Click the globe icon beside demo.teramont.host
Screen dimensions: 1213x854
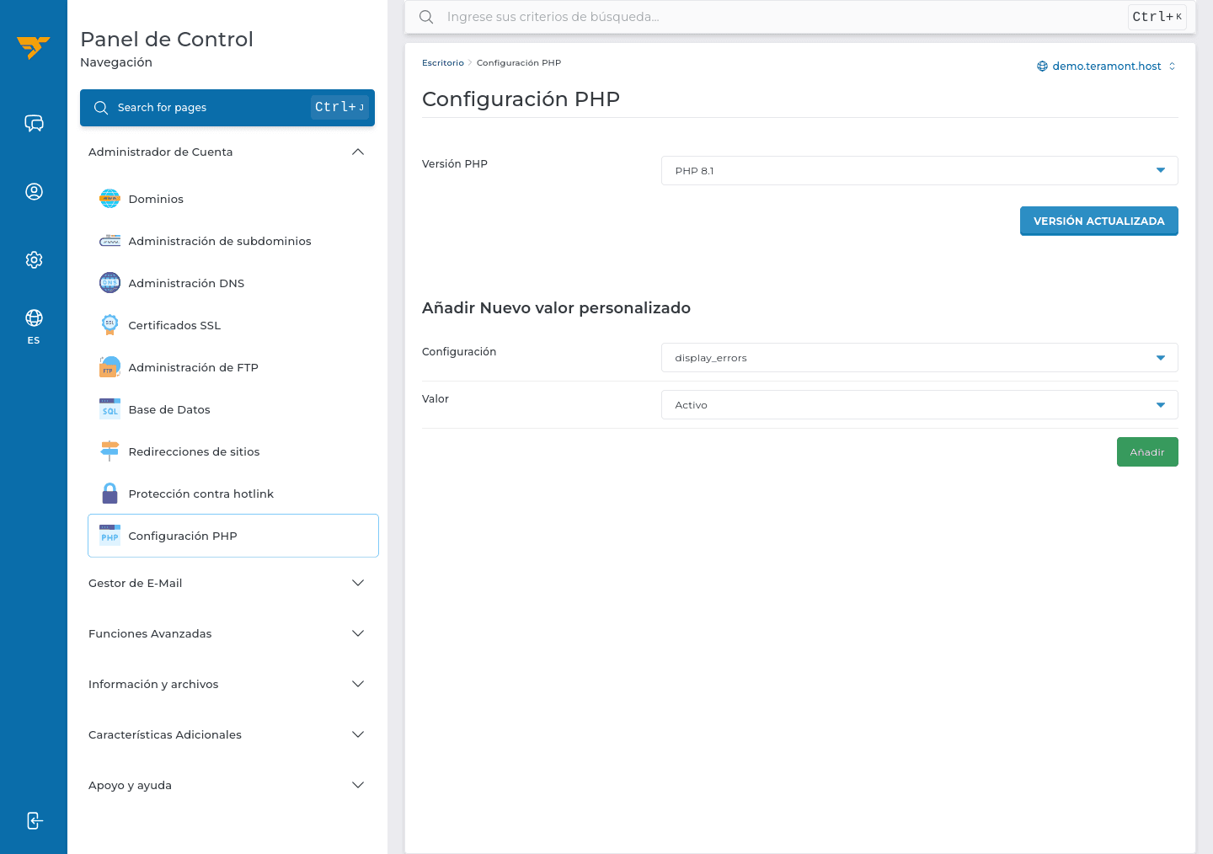1042,67
